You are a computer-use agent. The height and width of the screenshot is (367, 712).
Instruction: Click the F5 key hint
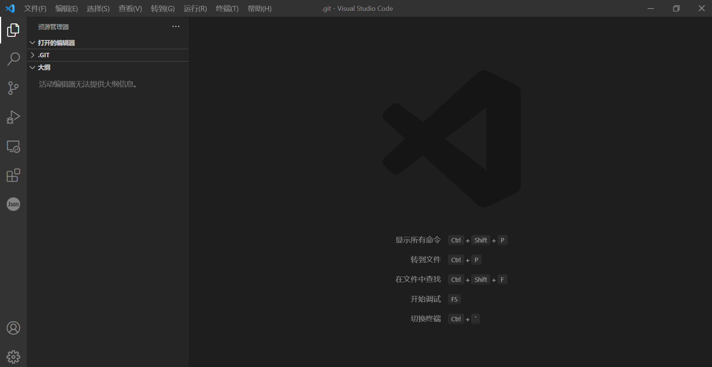[454, 299]
